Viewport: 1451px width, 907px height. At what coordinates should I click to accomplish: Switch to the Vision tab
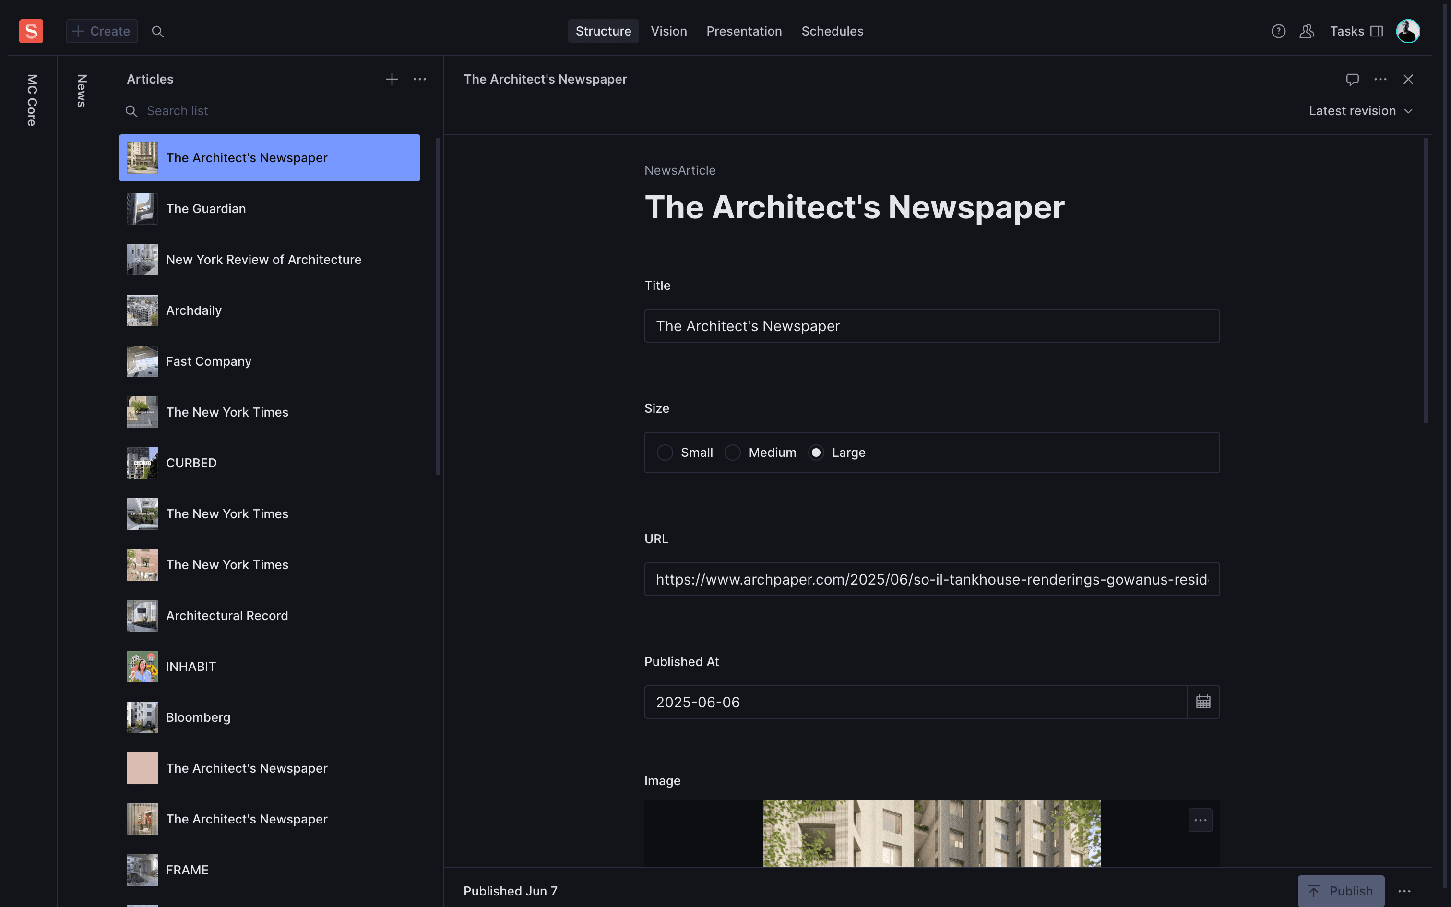coord(668,31)
